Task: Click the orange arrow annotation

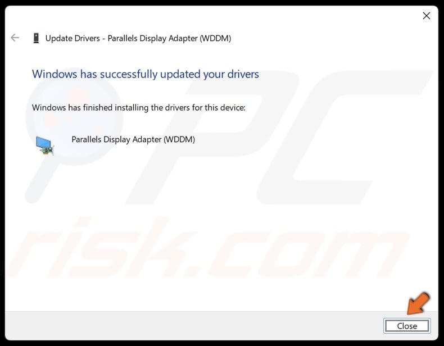Action: click(419, 303)
